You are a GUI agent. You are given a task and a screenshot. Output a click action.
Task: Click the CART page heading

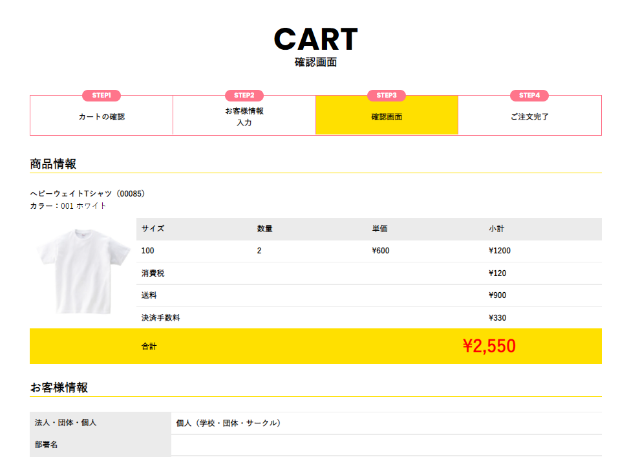coord(315,39)
